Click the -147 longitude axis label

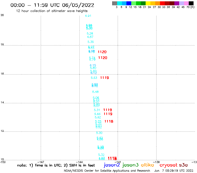41,162
